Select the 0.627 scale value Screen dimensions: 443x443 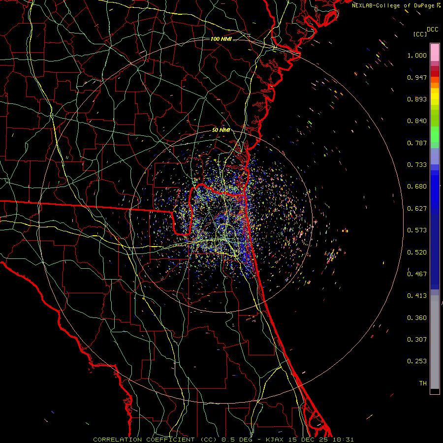point(417,209)
